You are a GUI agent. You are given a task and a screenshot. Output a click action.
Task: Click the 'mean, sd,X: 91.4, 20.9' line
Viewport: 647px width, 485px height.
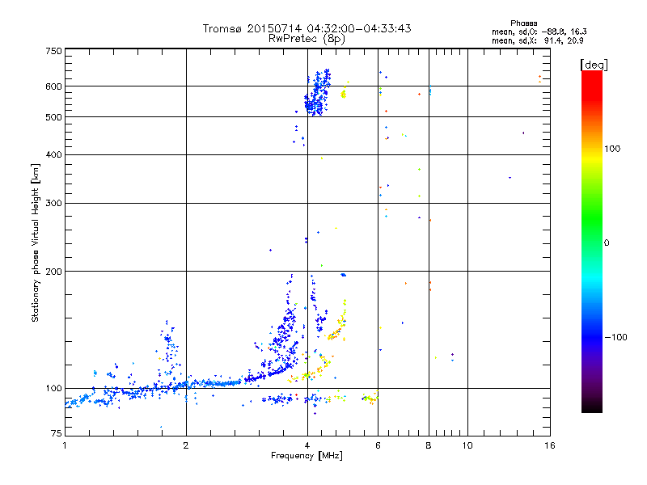click(537, 41)
